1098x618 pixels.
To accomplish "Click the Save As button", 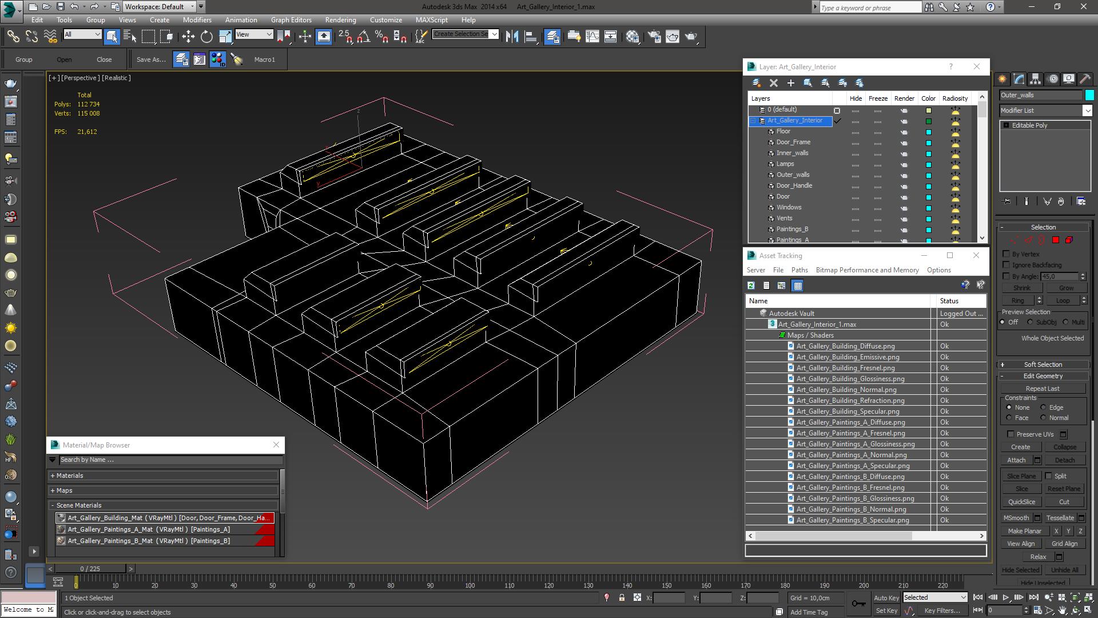I will (x=151, y=60).
